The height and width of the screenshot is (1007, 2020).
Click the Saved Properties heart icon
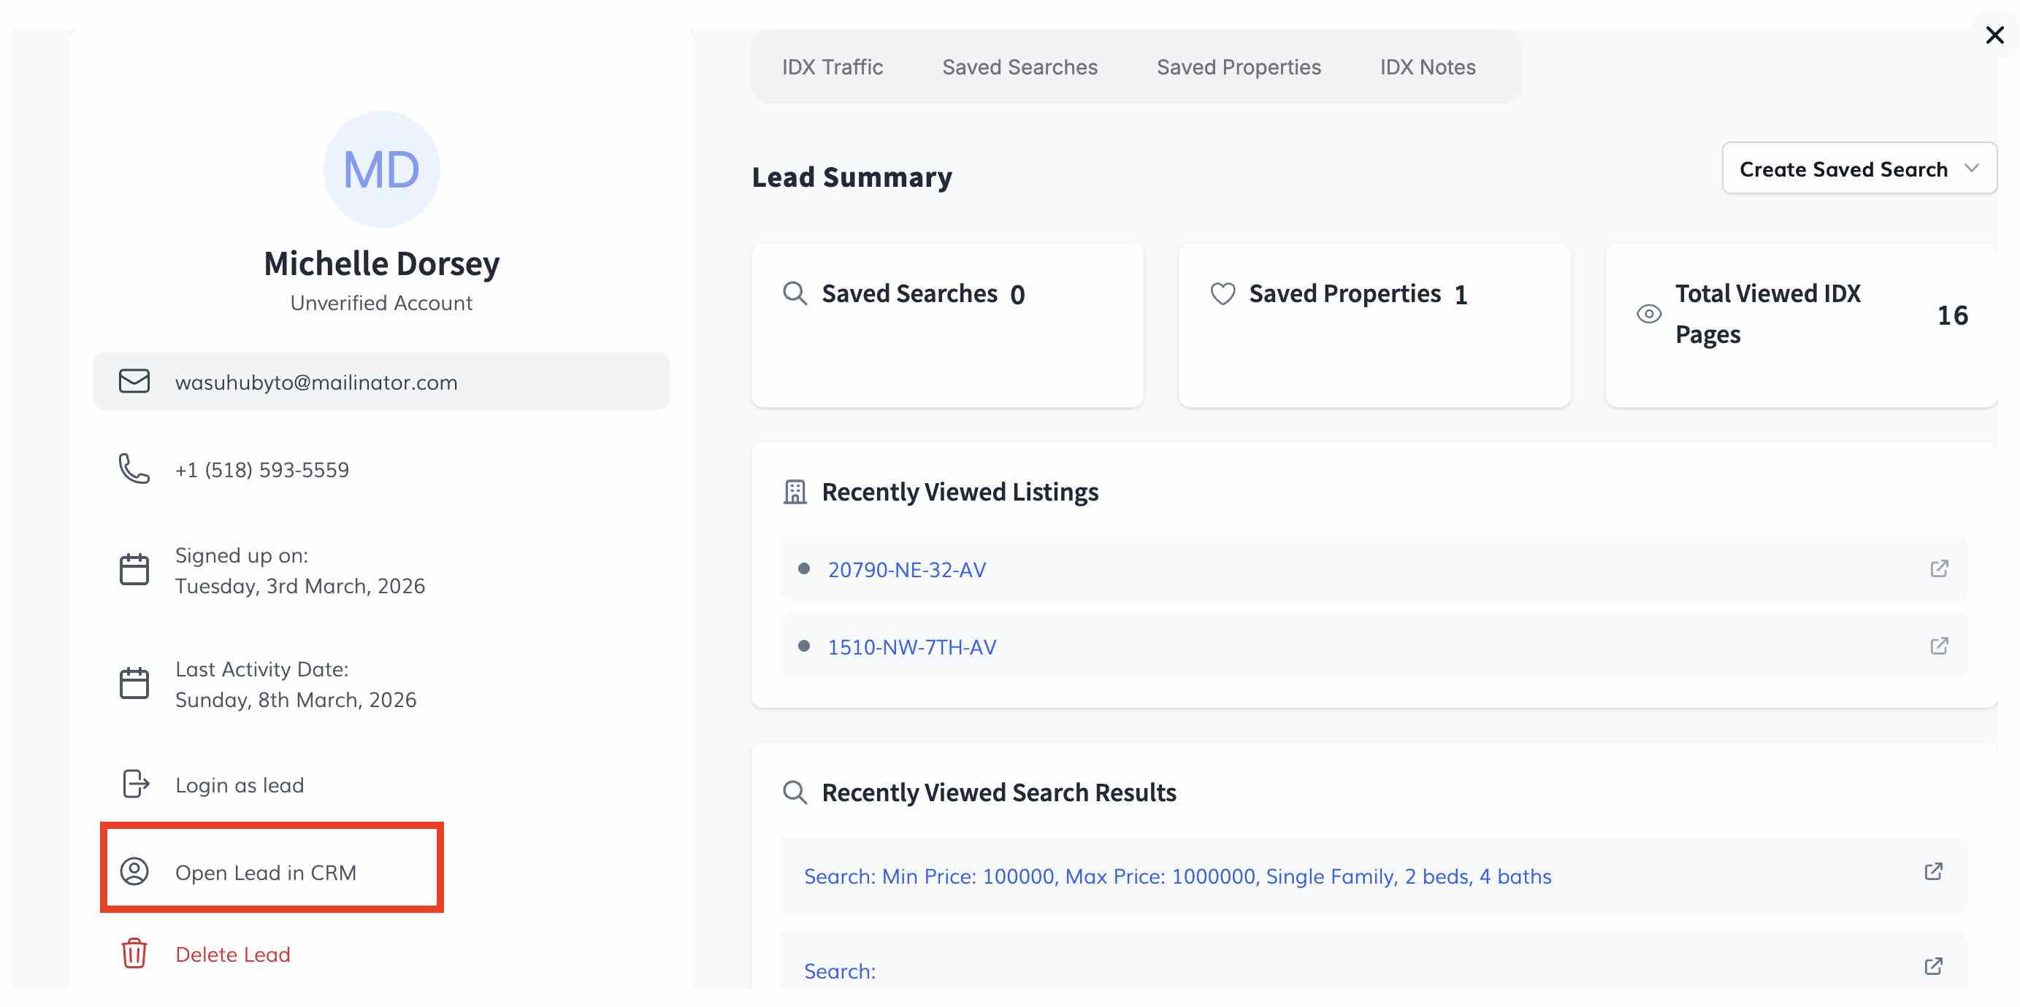click(x=1222, y=294)
